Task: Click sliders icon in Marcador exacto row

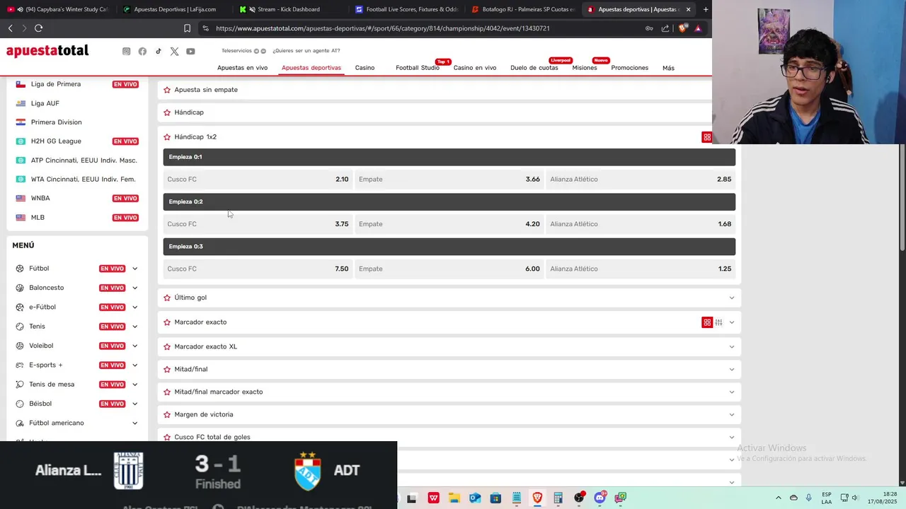Action: click(718, 322)
